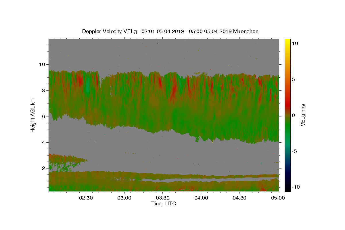
Task: Click the 04:00 time tick label
Action: click(x=201, y=198)
